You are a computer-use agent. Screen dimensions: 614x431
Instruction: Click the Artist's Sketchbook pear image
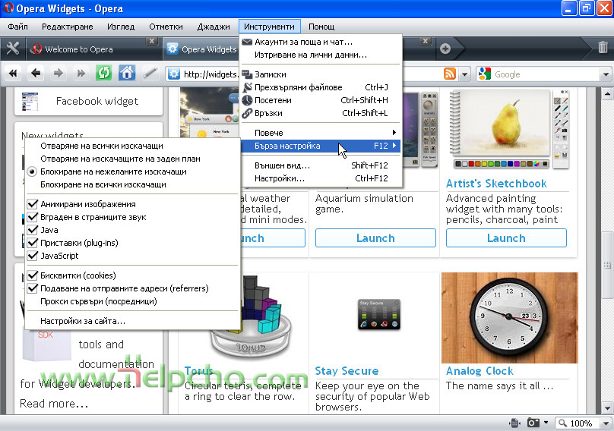[509, 129]
